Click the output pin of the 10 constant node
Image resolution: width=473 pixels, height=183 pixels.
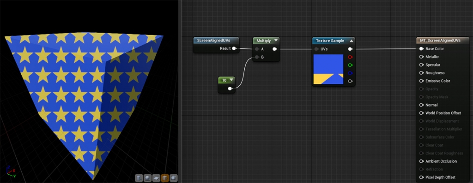(230, 89)
